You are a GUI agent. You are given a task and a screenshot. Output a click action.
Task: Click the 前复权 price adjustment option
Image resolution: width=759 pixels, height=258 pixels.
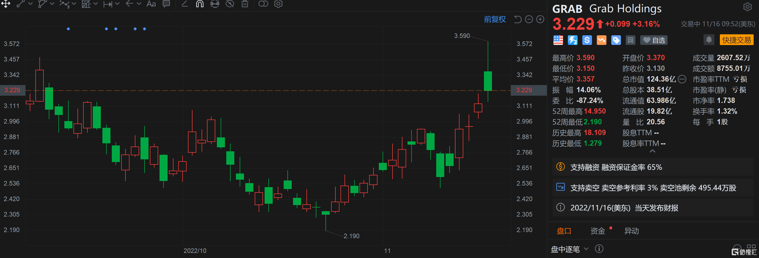point(495,20)
